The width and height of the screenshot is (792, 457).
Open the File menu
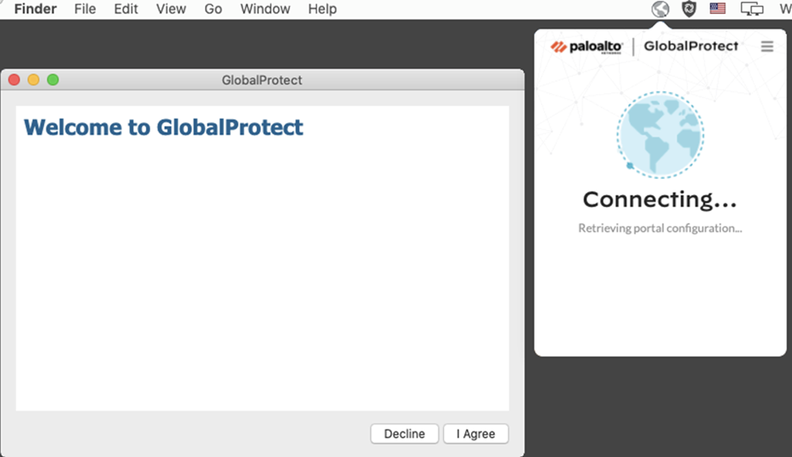[85, 10]
